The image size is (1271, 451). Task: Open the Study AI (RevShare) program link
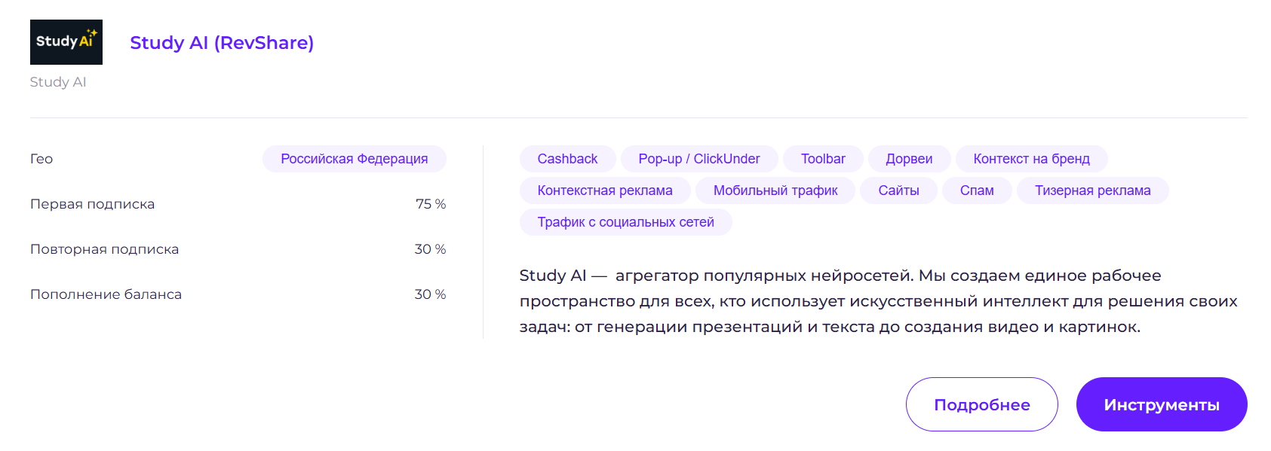221,43
